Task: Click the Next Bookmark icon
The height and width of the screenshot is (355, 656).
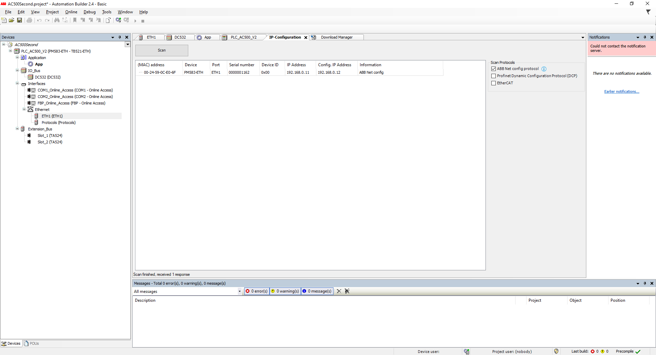Action: click(x=83, y=20)
